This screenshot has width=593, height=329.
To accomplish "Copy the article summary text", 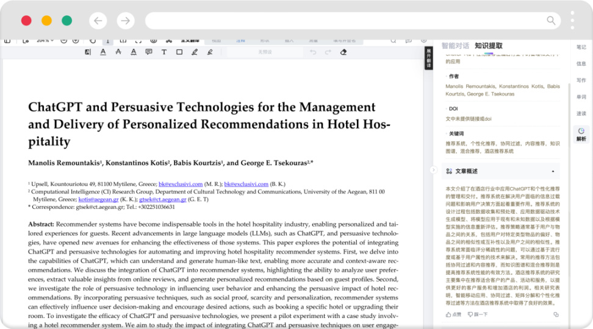I will (x=556, y=314).
